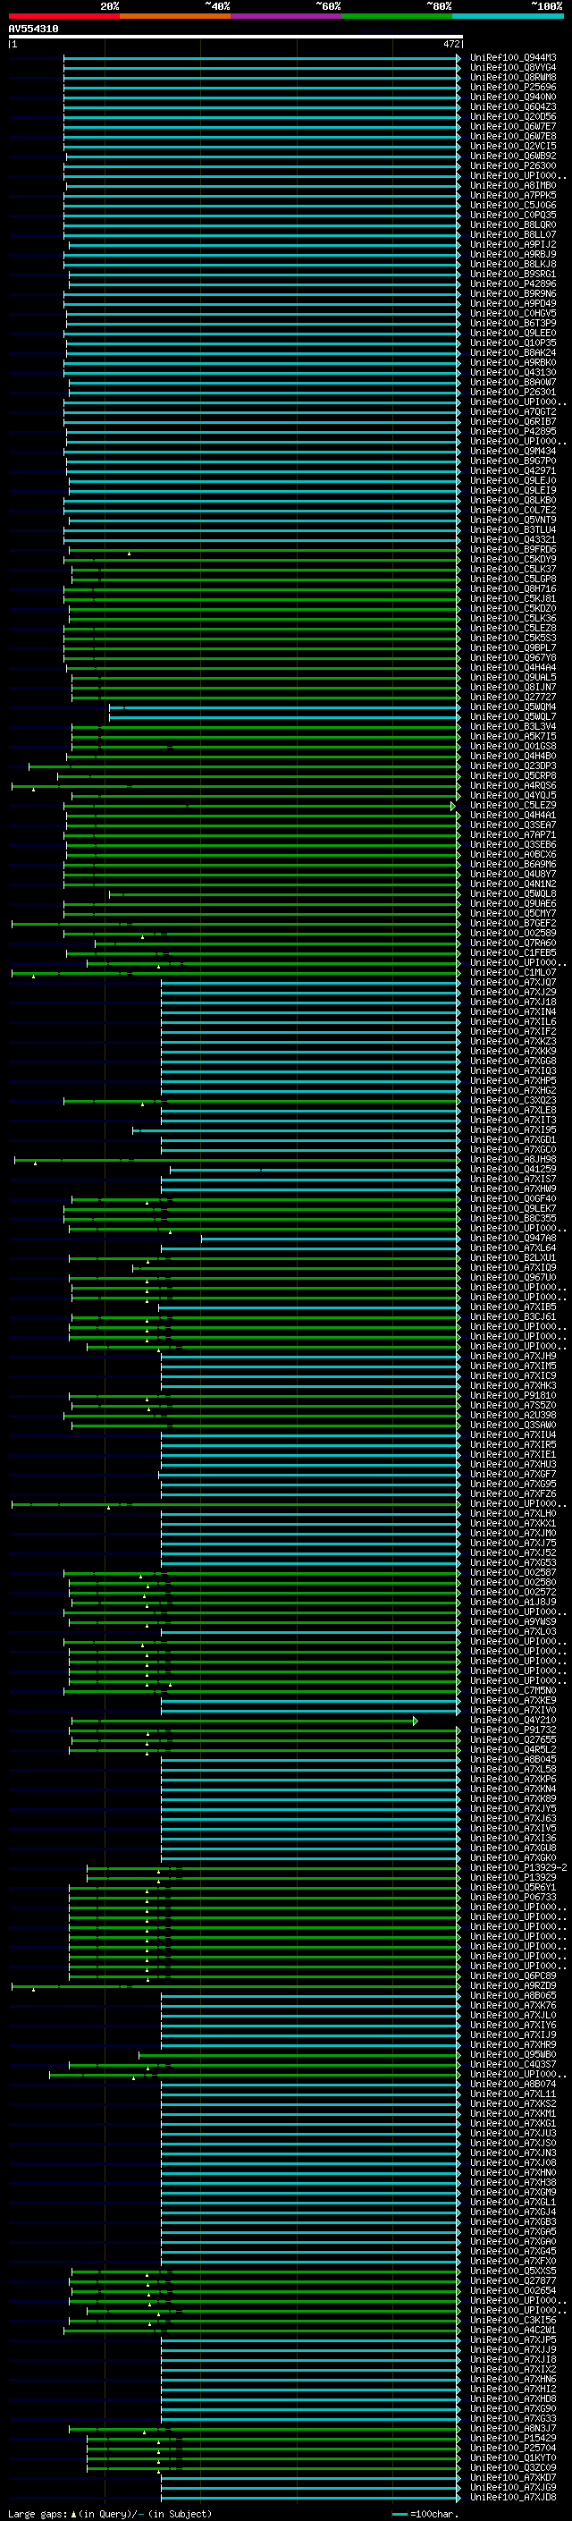Select the UniRef100_P91810 label

(513, 1394)
